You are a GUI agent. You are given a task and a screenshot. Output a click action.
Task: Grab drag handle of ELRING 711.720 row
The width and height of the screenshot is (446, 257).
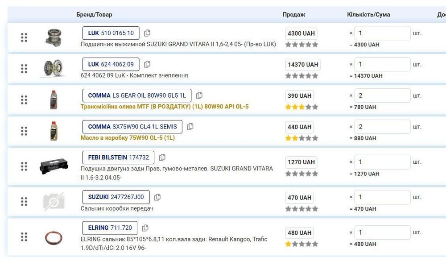click(x=24, y=237)
